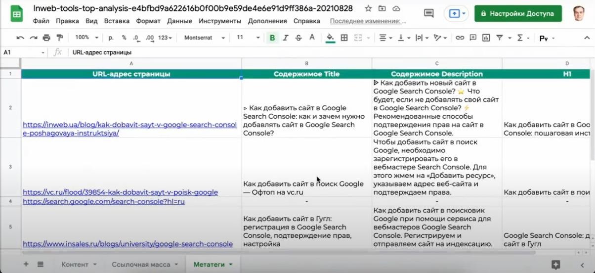The height and width of the screenshot is (273, 595).
Task: Open the Инструменты menu
Action: point(220,21)
